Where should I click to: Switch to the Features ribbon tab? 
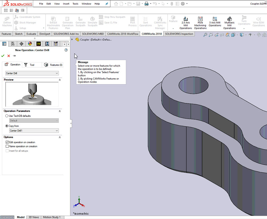(x=7, y=34)
